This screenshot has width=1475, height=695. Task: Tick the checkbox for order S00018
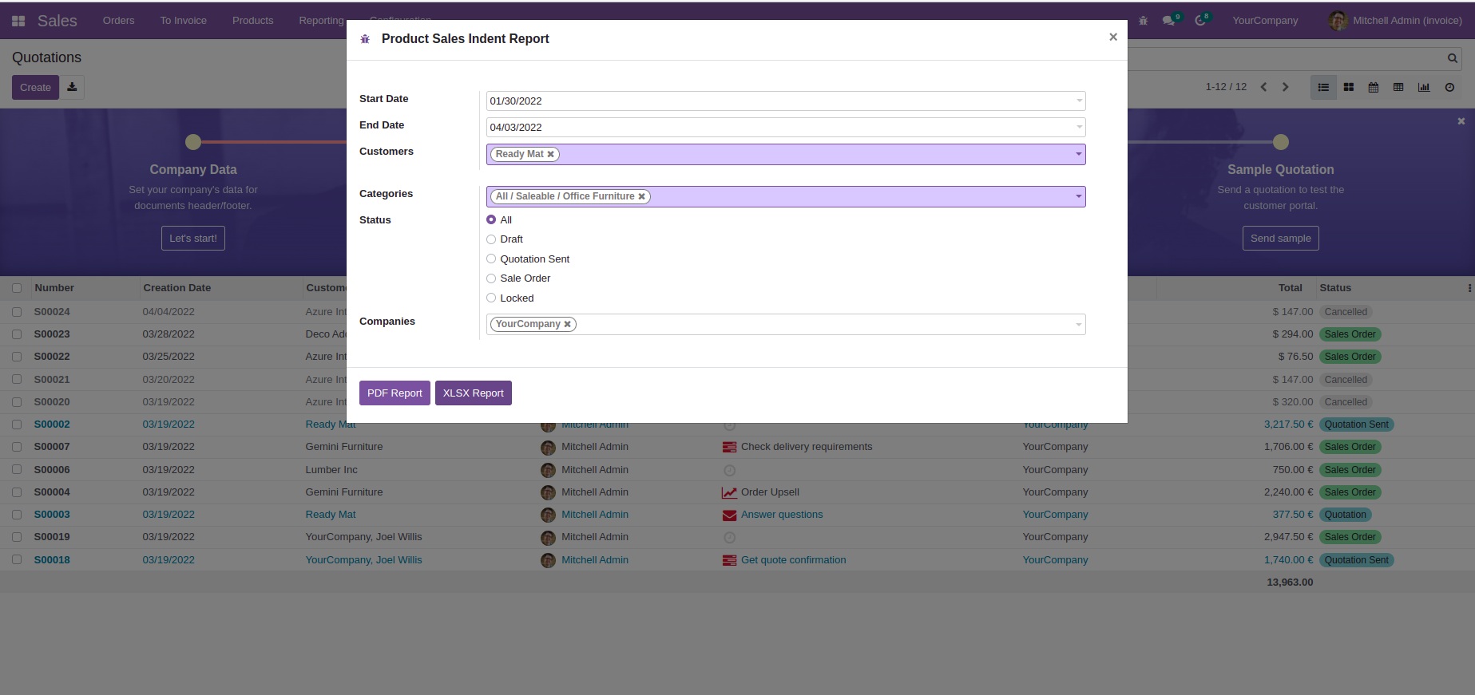[17, 560]
